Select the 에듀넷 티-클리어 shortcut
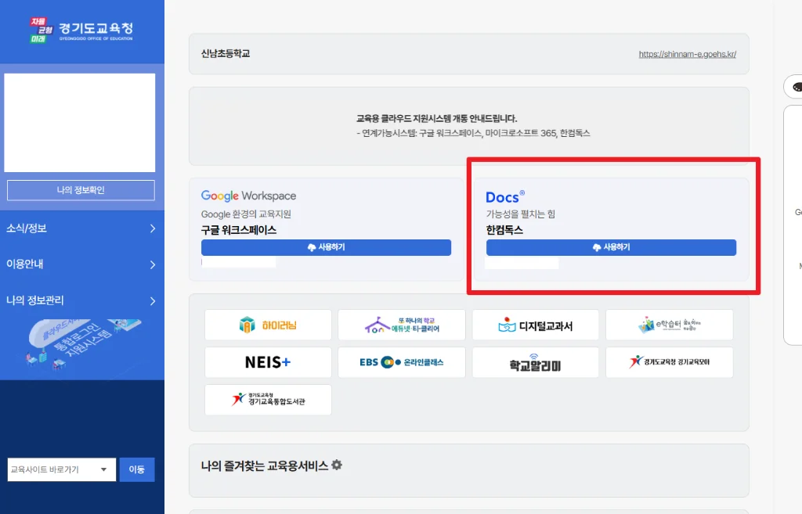The height and width of the screenshot is (514, 802). [401, 324]
